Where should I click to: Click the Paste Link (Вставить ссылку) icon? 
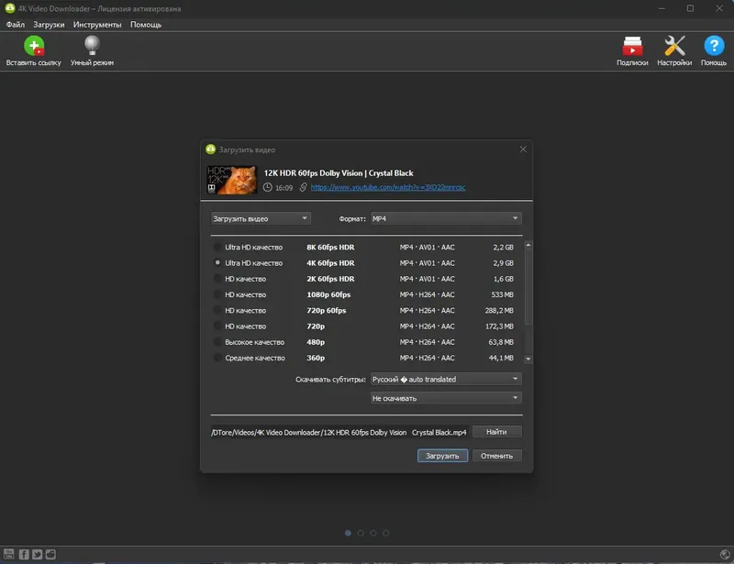click(34, 46)
